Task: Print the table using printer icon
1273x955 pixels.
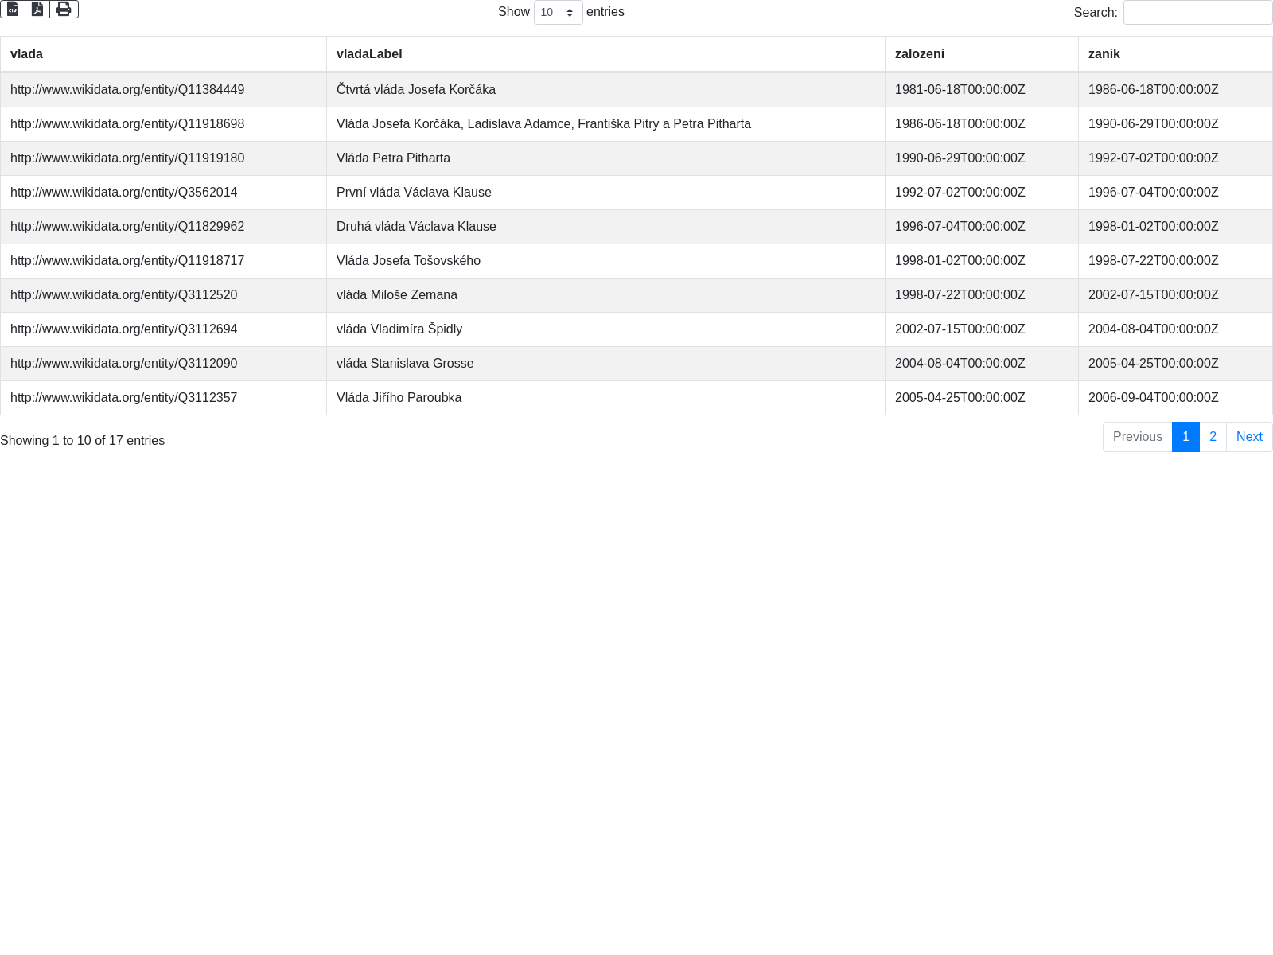Action: pyautogui.click(x=64, y=9)
